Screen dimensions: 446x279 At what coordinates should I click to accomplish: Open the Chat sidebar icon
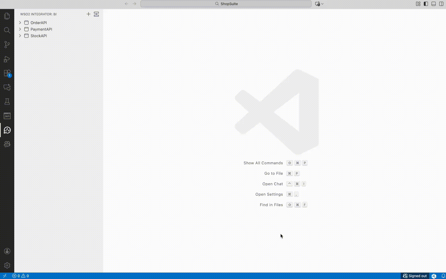[x=7, y=87]
